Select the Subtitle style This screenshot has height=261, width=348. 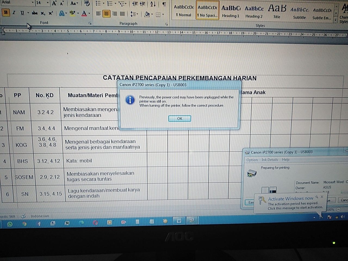pyautogui.click(x=299, y=13)
